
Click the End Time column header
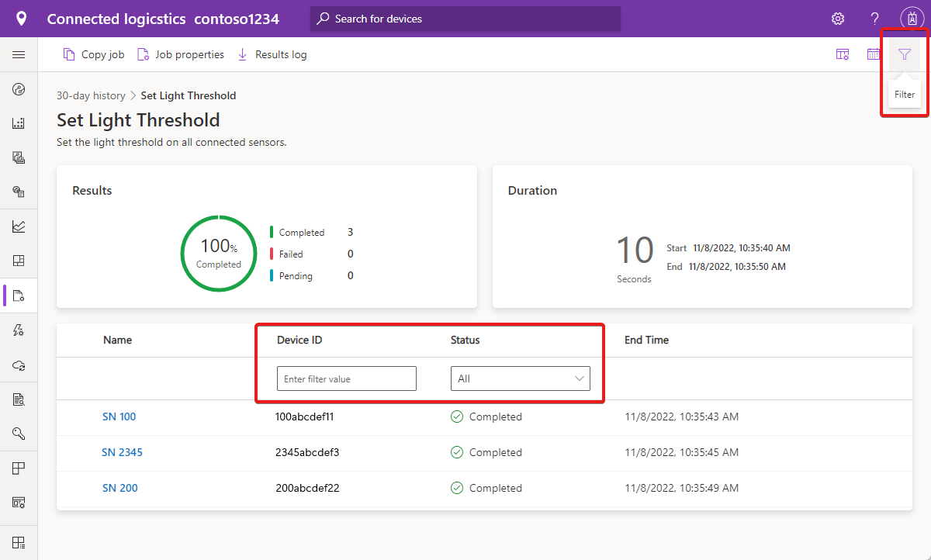click(x=646, y=340)
